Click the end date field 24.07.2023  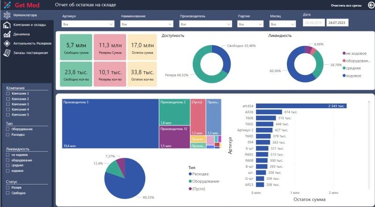337,22
